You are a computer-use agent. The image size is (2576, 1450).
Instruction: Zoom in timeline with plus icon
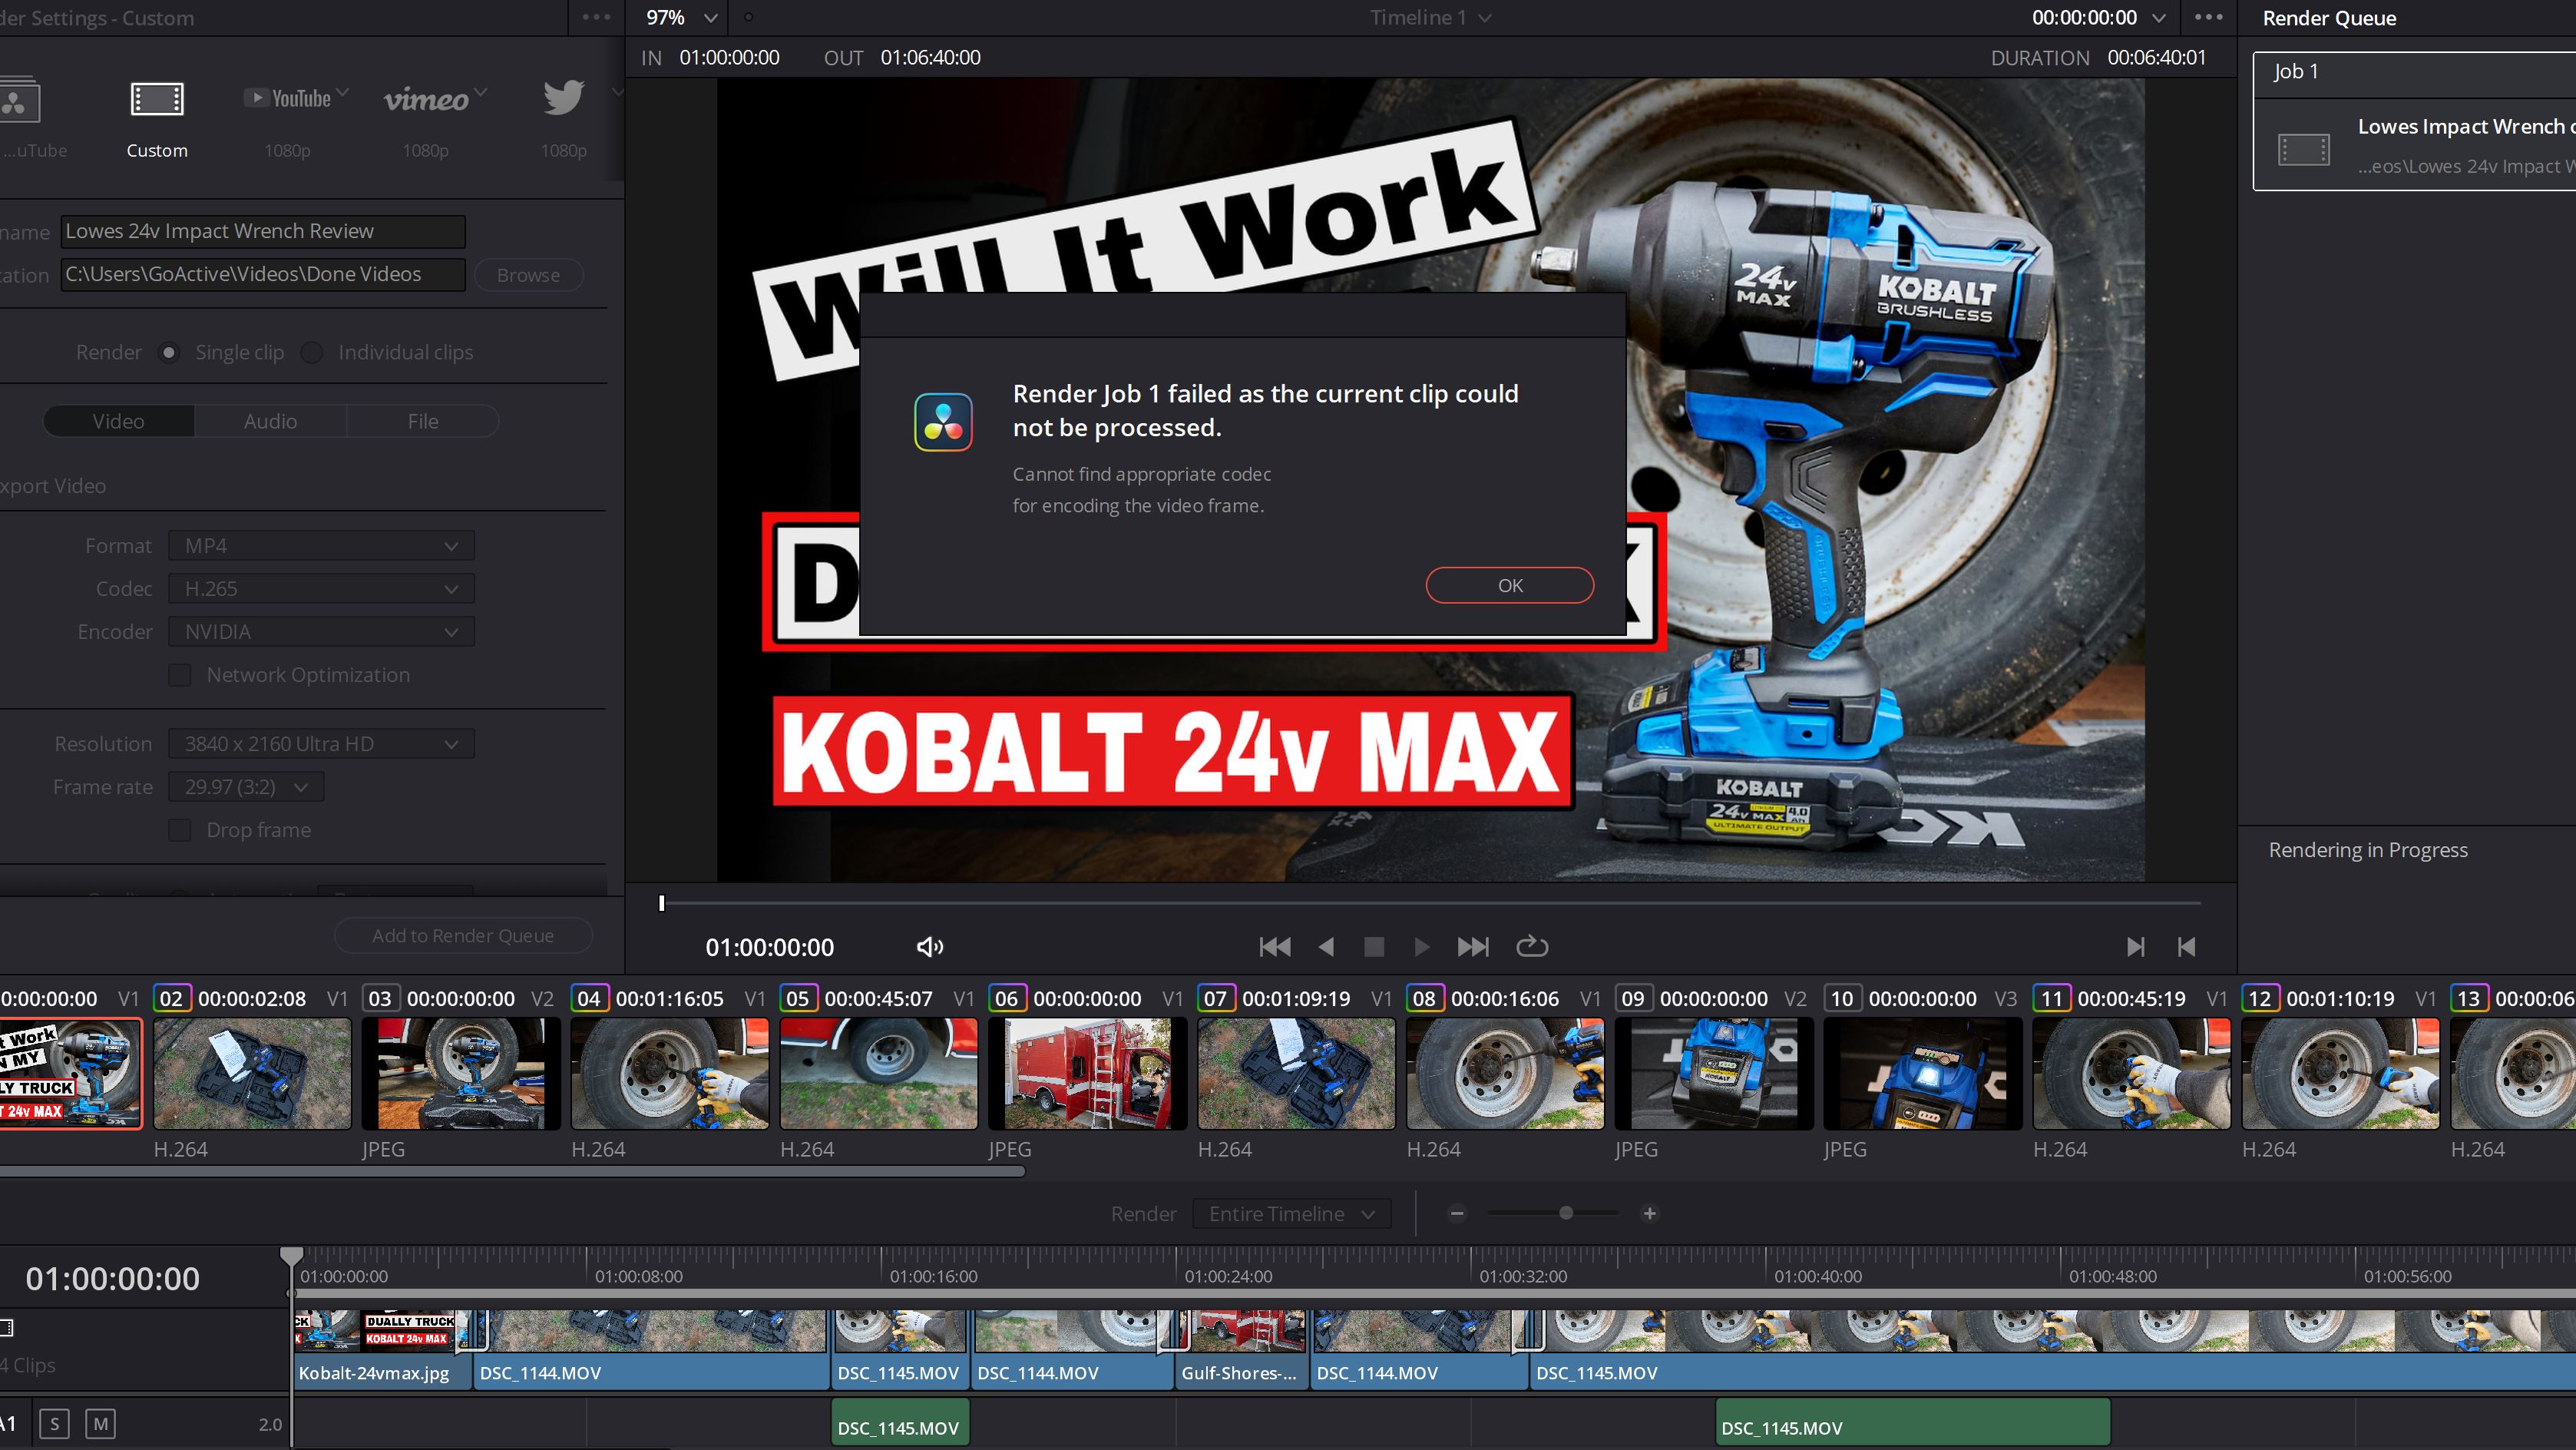(1650, 1213)
